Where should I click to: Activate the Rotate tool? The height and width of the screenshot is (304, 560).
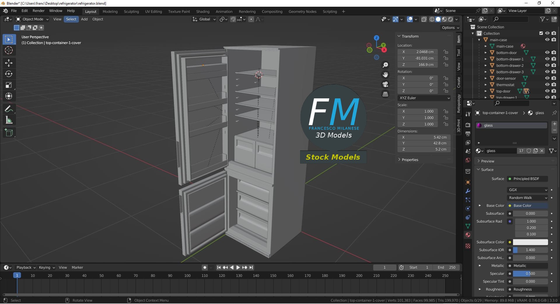coord(9,74)
